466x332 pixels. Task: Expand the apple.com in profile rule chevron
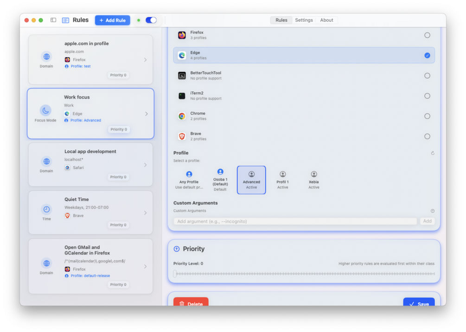[145, 60]
